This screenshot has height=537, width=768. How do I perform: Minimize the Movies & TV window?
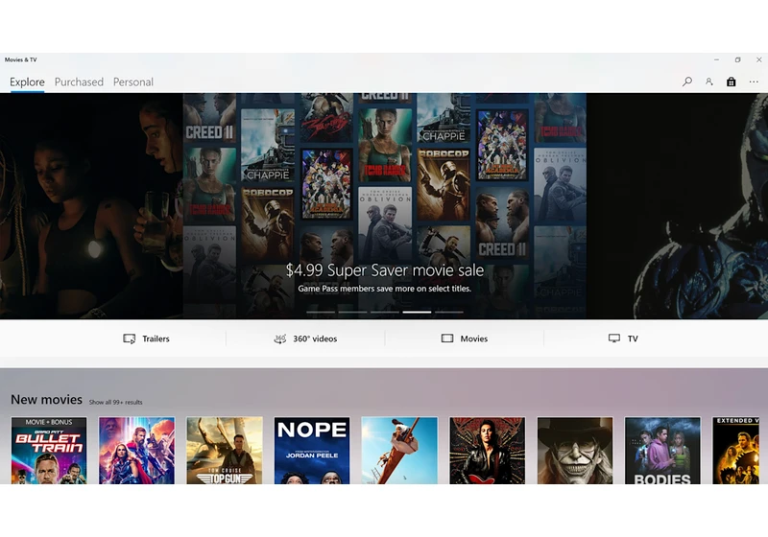click(716, 59)
